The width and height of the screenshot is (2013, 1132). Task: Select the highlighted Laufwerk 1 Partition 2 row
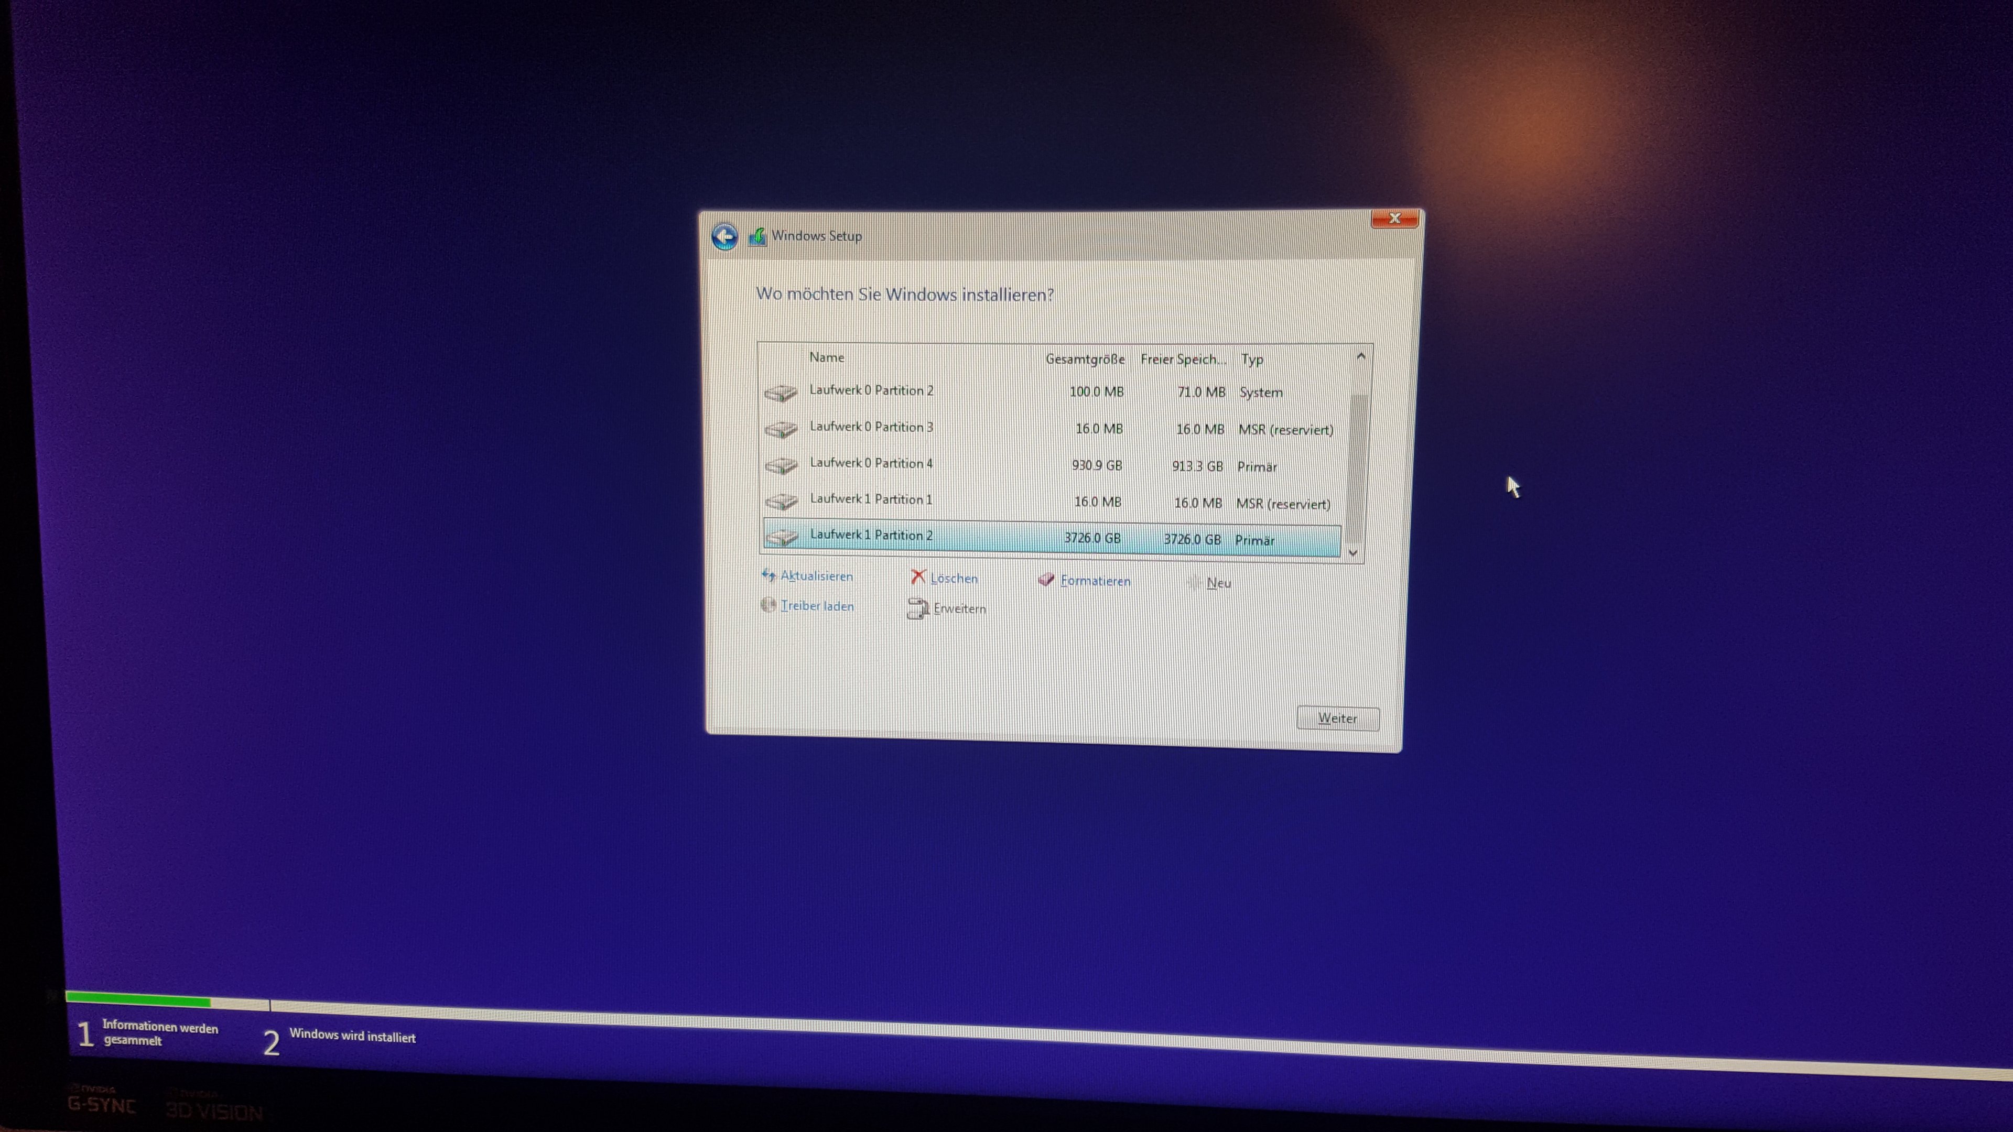click(871, 536)
